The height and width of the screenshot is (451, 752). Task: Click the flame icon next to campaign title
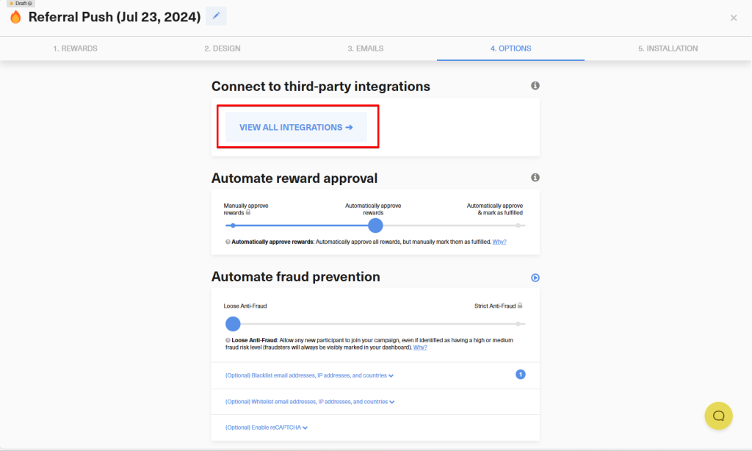pos(15,17)
